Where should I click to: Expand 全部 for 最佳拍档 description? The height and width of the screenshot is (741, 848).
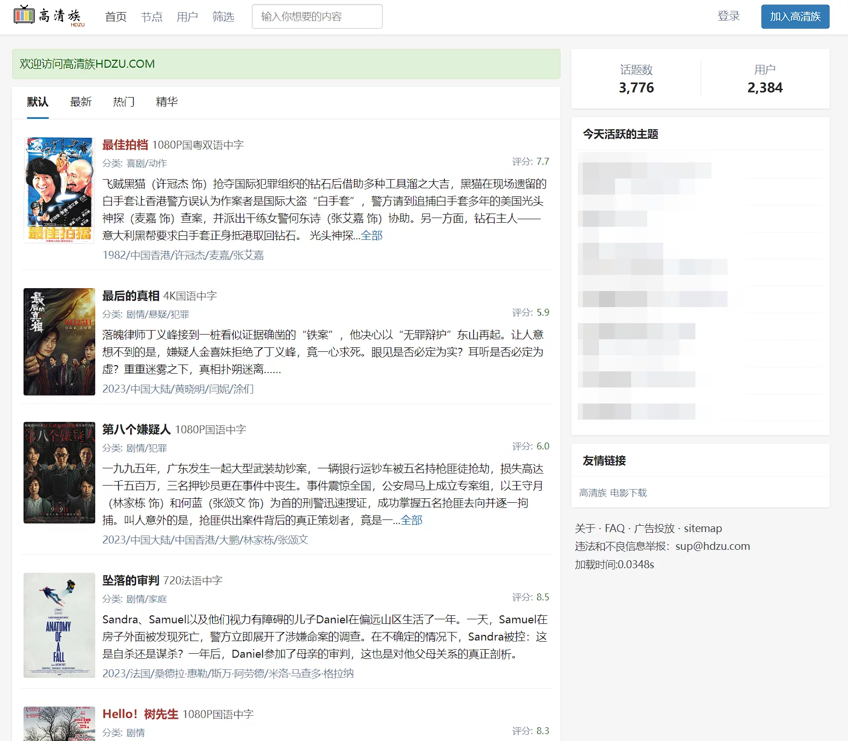pyautogui.click(x=372, y=235)
